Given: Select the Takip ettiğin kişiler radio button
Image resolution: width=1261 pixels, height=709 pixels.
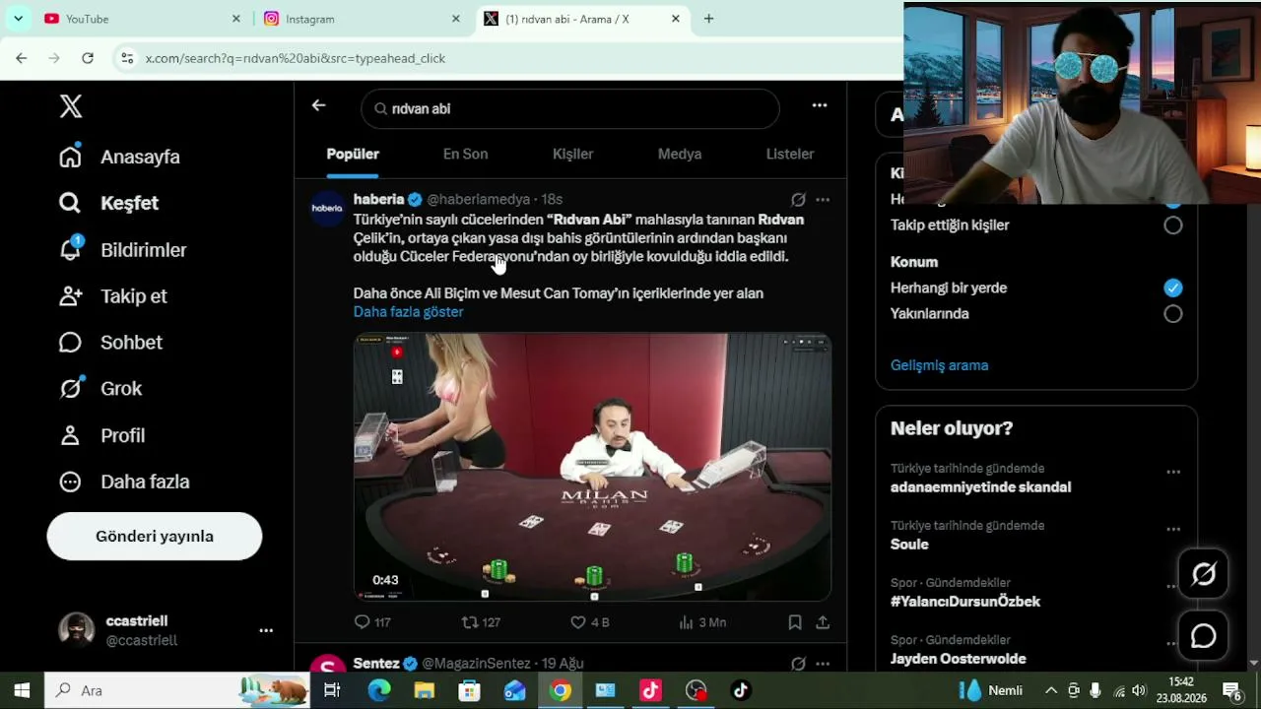Looking at the screenshot, I should point(1172,226).
